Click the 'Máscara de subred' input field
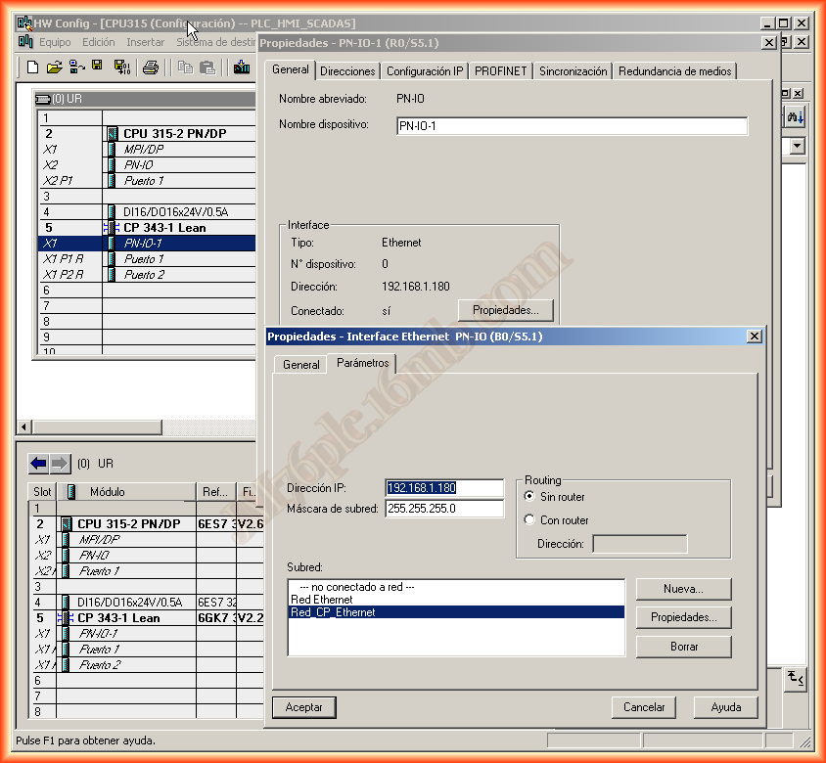The width and height of the screenshot is (826, 763). [443, 509]
